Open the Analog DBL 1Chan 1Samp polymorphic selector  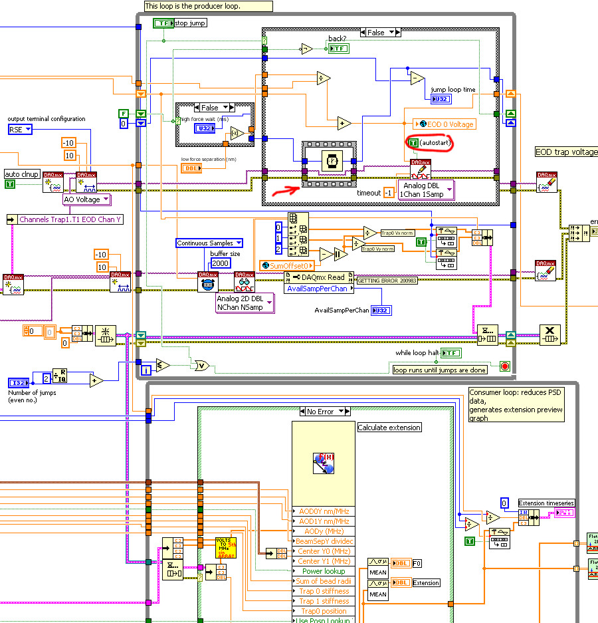coord(427,191)
